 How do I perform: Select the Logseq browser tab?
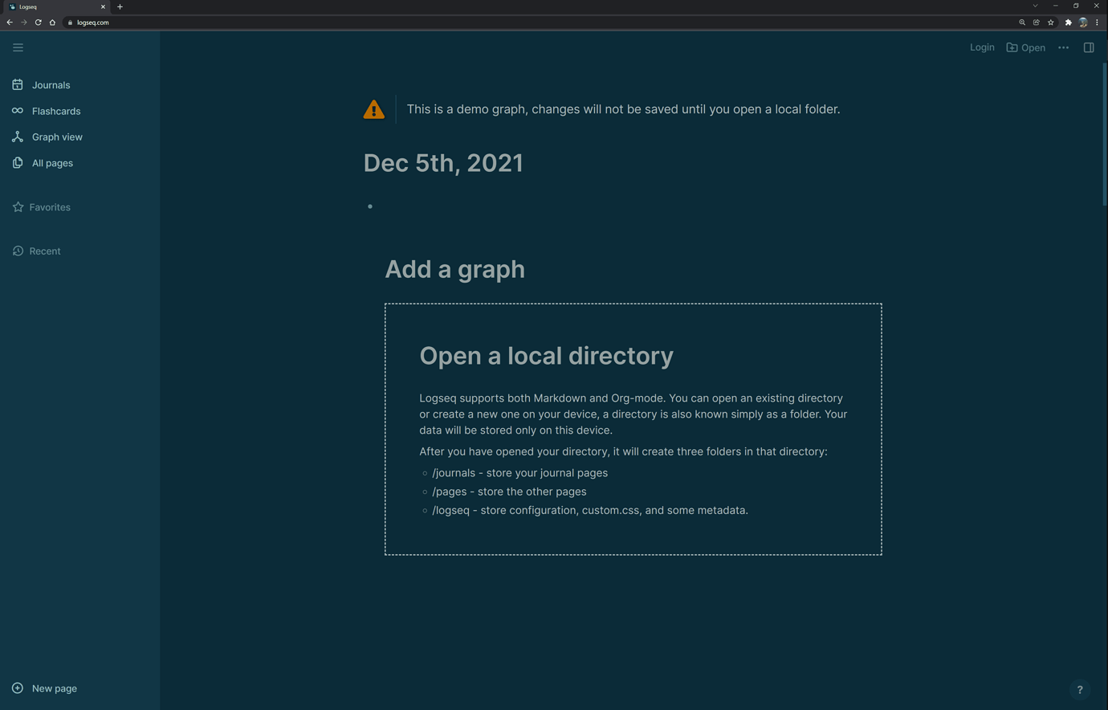coord(56,6)
